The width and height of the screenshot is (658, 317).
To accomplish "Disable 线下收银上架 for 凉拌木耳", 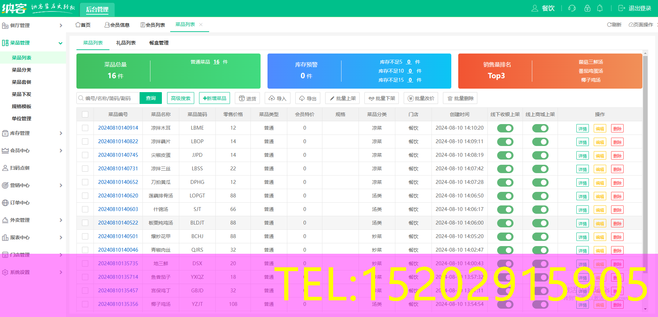I will [505, 128].
